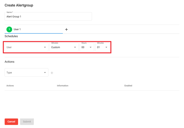
Task: Open the Hours 00 selector
Action: tap(87, 47)
